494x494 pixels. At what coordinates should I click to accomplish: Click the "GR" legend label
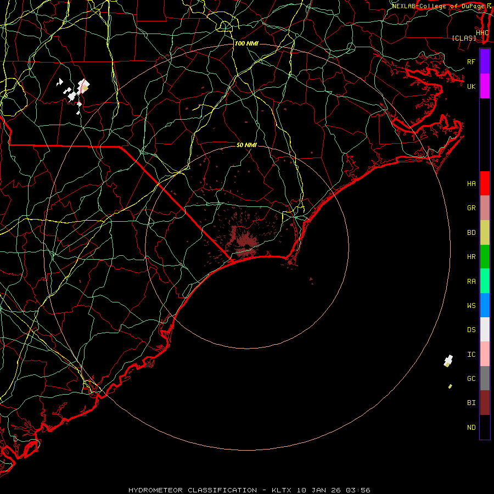coord(471,208)
